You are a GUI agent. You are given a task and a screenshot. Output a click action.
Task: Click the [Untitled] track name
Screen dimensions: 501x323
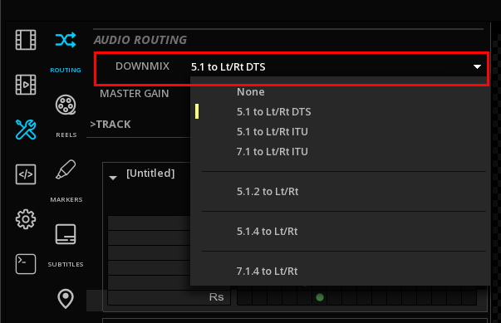pos(150,174)
